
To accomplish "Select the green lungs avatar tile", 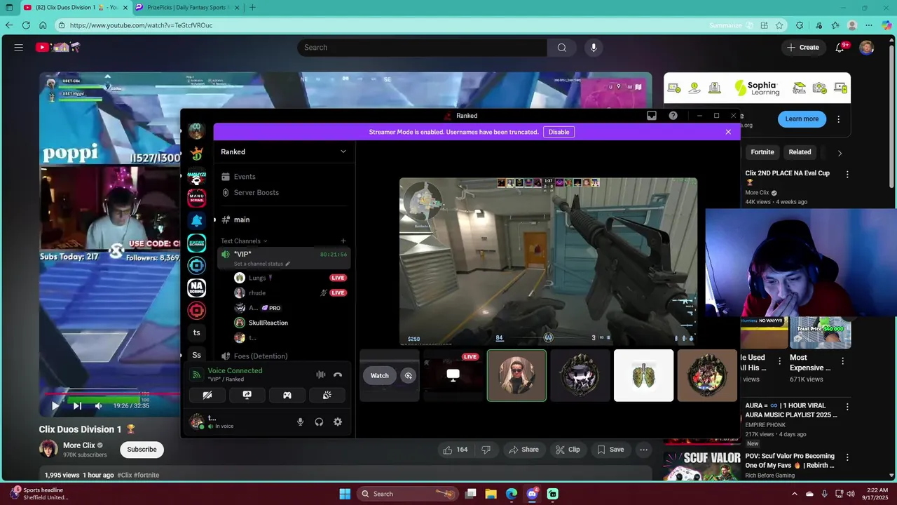I will pyautogui.click(x=643, y=375).
